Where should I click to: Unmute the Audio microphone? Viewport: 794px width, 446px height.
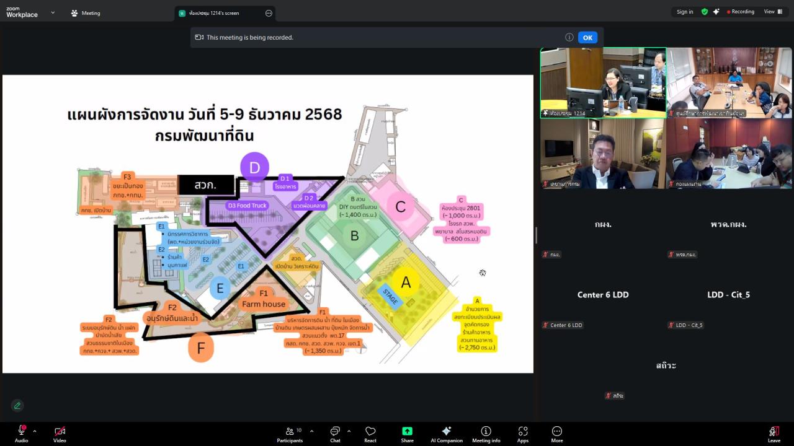[x=21, y=432]
